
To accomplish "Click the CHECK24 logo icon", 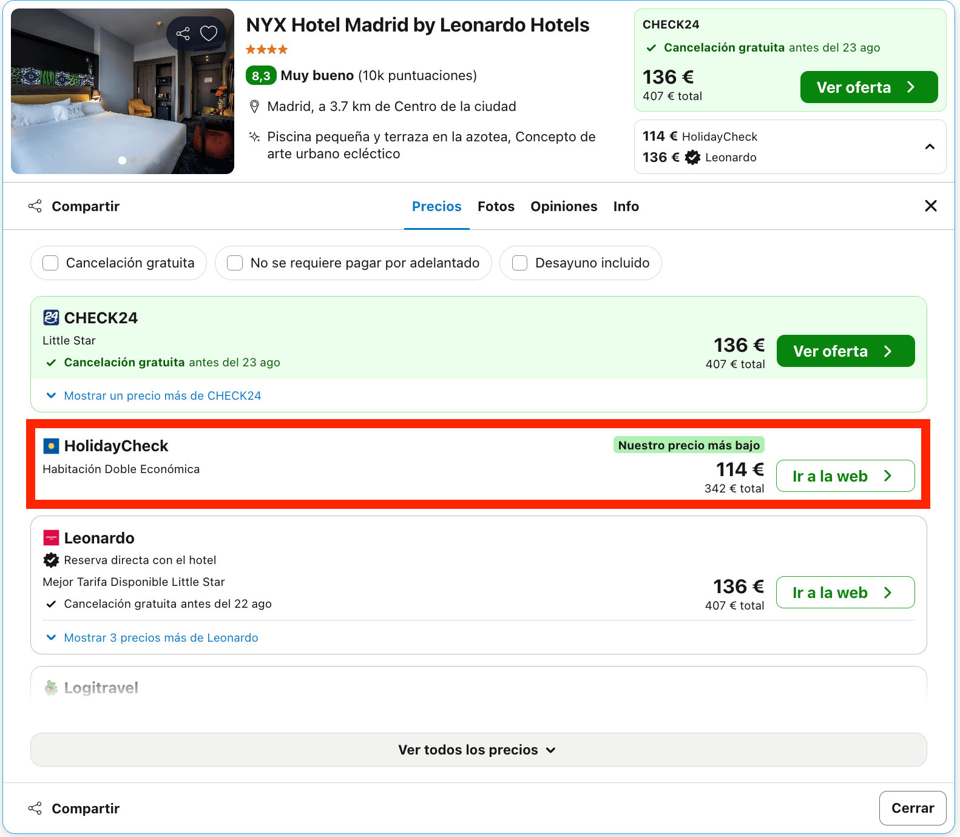I will (x=51, y=318).
